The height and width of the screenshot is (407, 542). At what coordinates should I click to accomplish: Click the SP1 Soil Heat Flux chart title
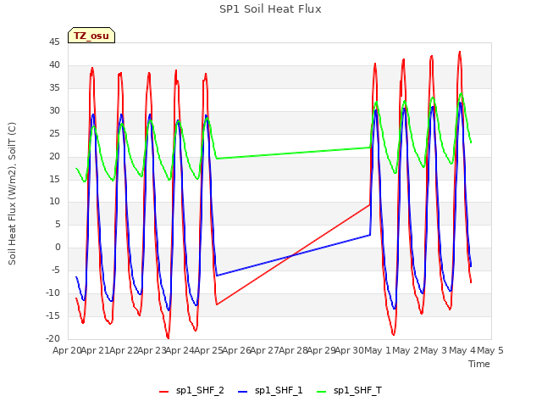270,9
